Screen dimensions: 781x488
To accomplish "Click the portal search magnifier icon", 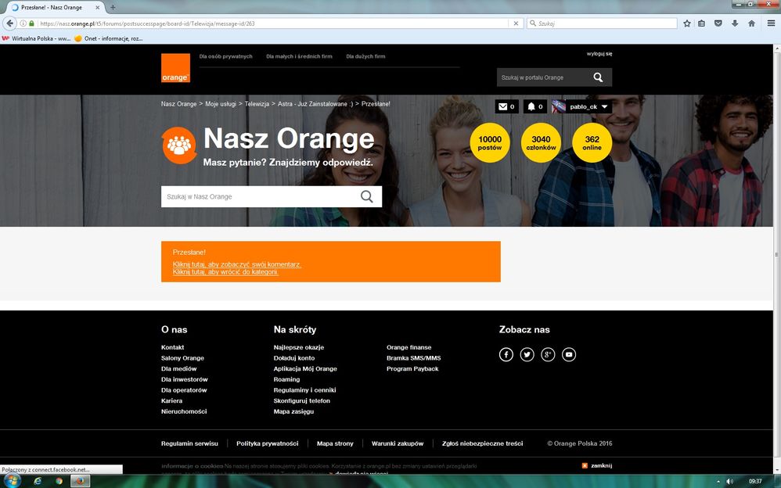I will (x=598, y=77).
